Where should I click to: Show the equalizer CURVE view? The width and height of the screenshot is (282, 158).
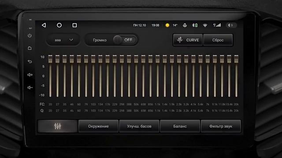188,40
